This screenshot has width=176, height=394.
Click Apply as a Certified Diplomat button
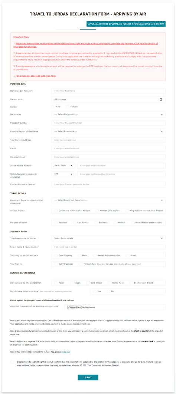pos(126,24)
